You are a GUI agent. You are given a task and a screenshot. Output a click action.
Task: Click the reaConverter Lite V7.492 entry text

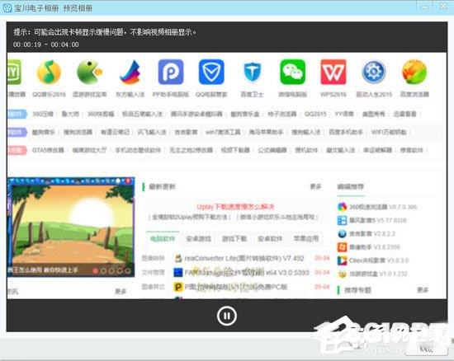point(244,258)
